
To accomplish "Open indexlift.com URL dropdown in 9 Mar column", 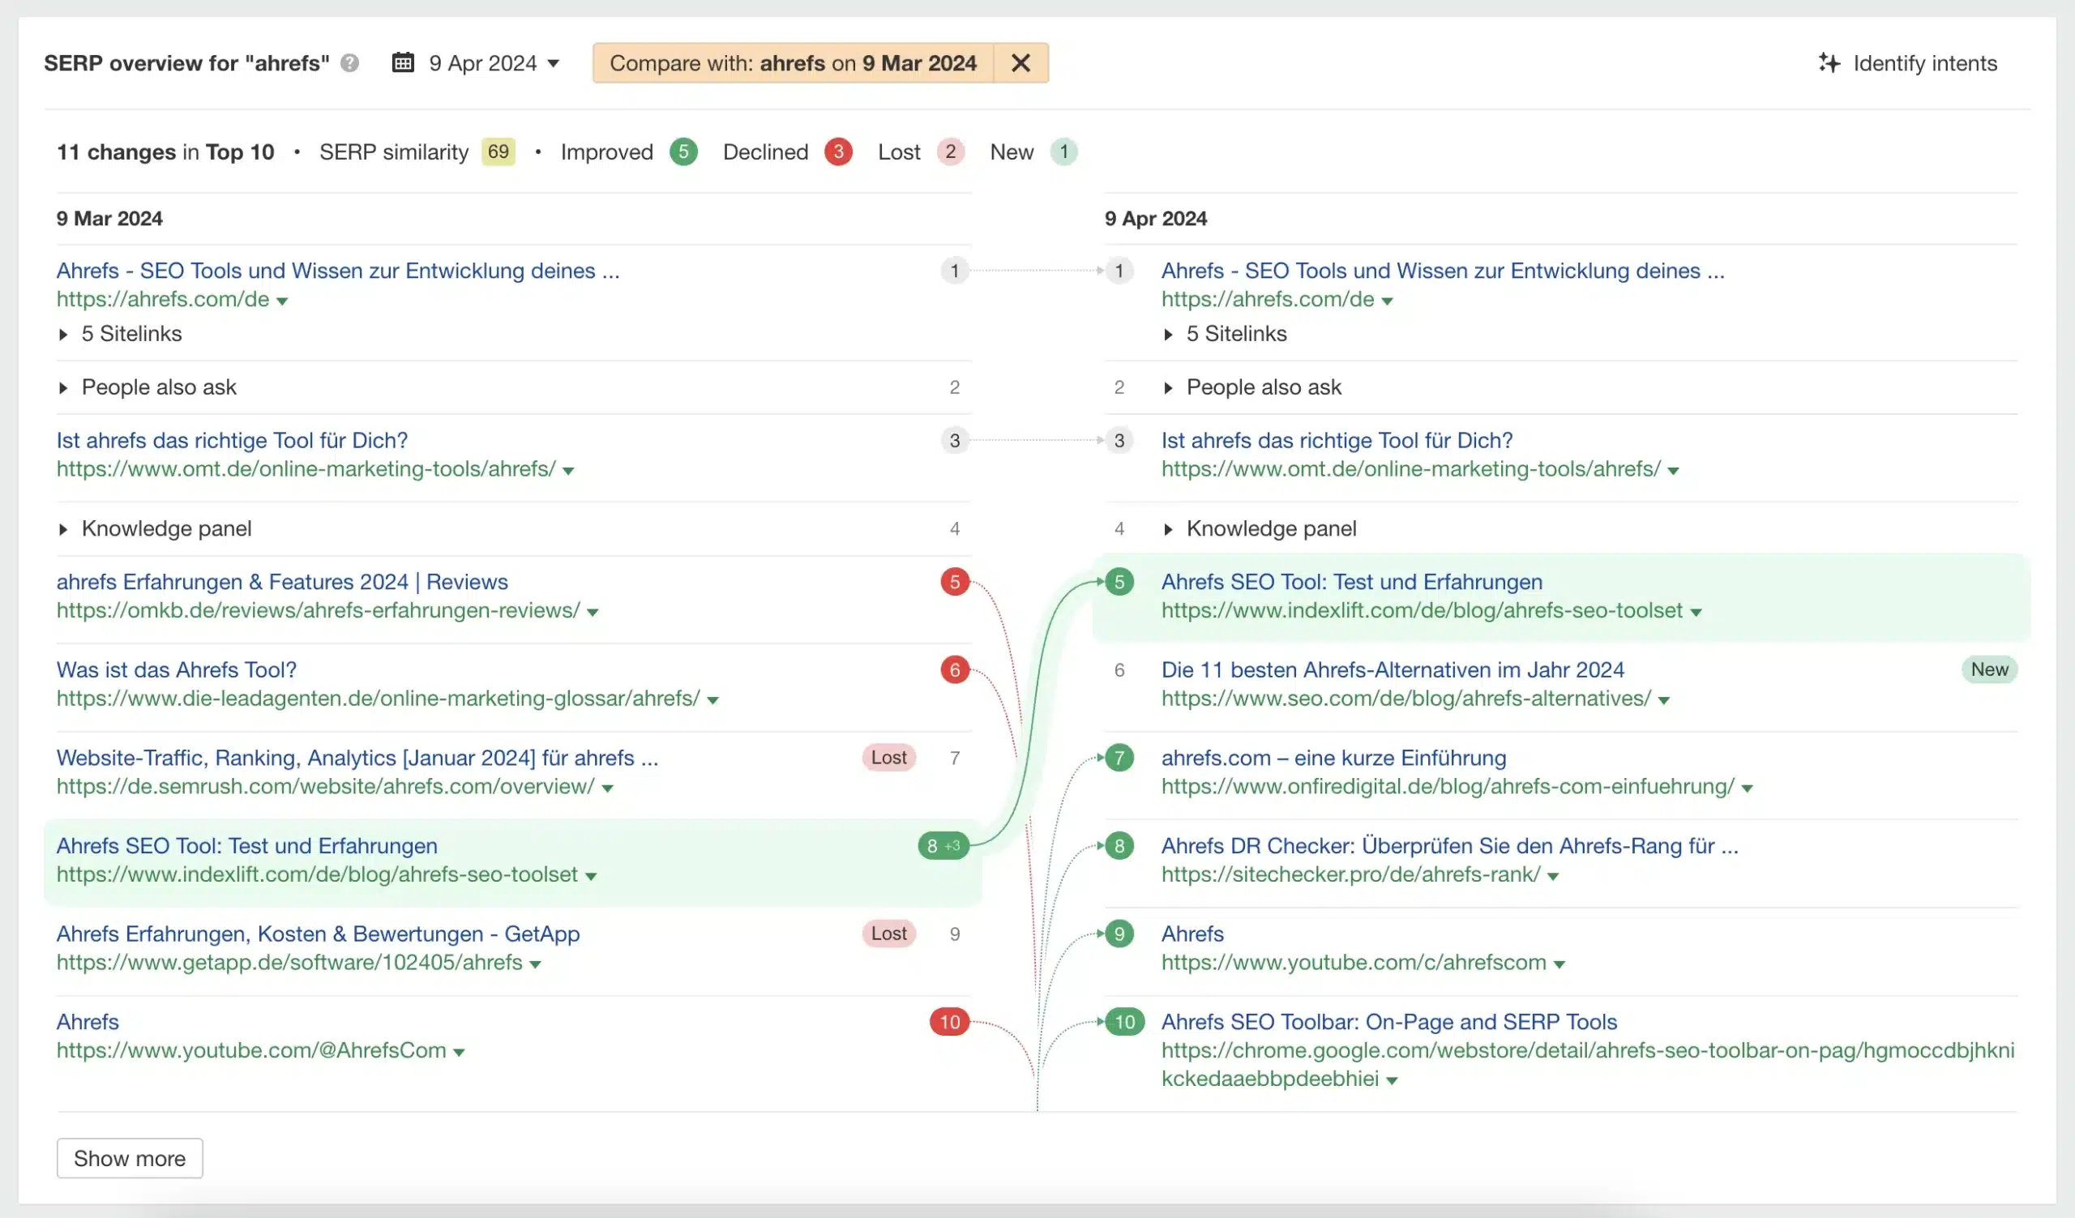I will pyautogui.click(x=591, y=877).
